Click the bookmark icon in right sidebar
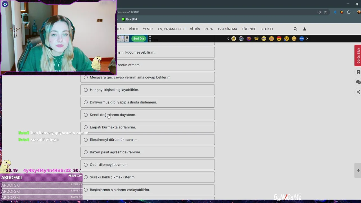The width and height of the screenshot is (361, 203). (x=358, y=72)
